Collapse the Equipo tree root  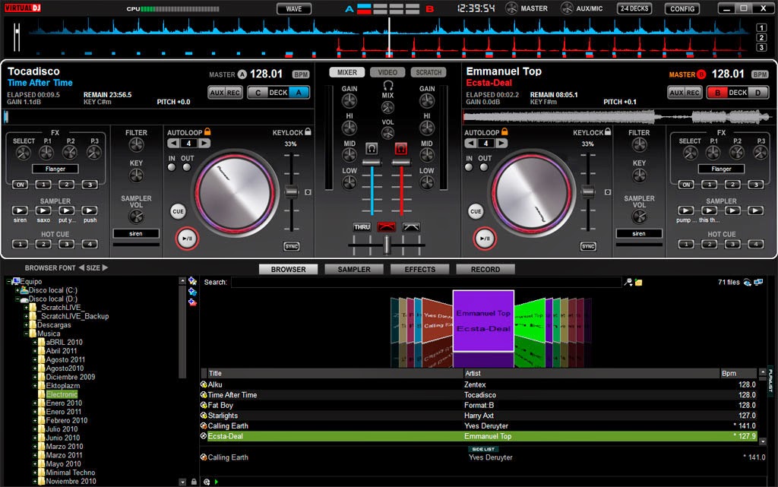coord(9,282)
